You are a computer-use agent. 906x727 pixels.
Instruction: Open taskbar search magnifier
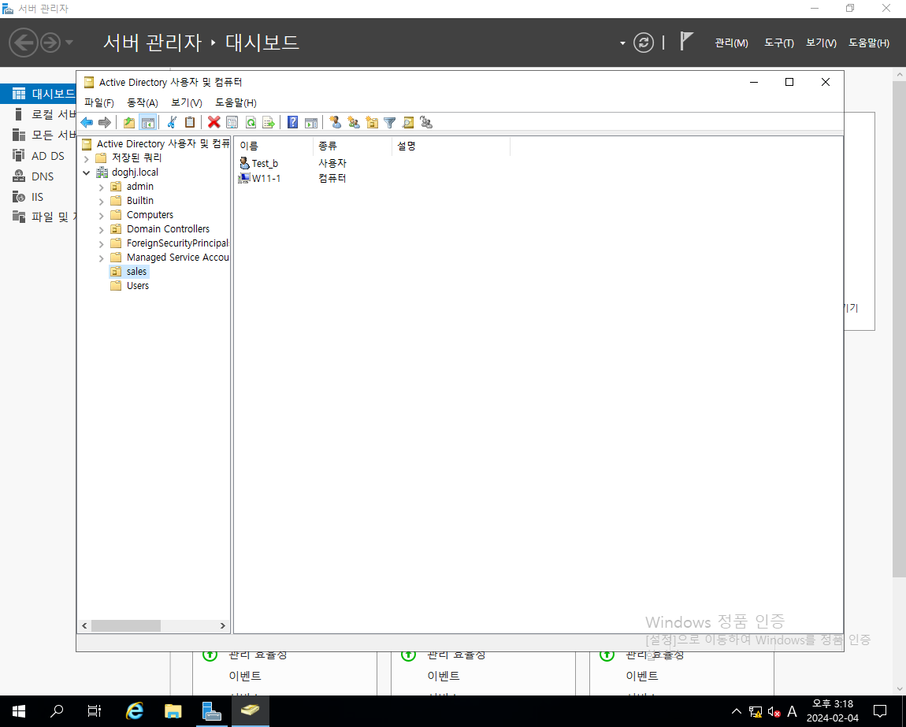pyautogui.click(x=57, y=711)
